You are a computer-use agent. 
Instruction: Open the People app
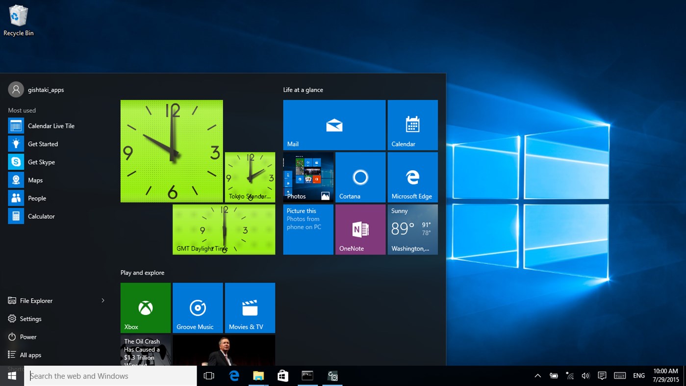tap(37, 198)
